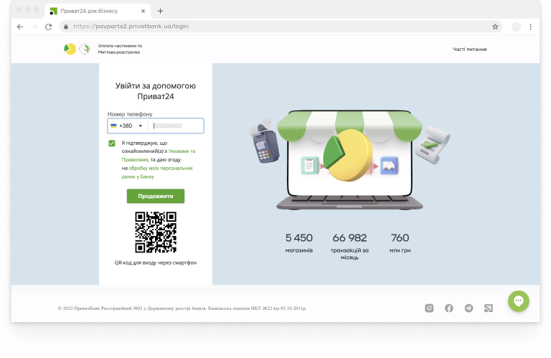This screenshot has height=358, width=551.
Task: Select the Приват24 для бізнесу tab
Action: (98, 11)
